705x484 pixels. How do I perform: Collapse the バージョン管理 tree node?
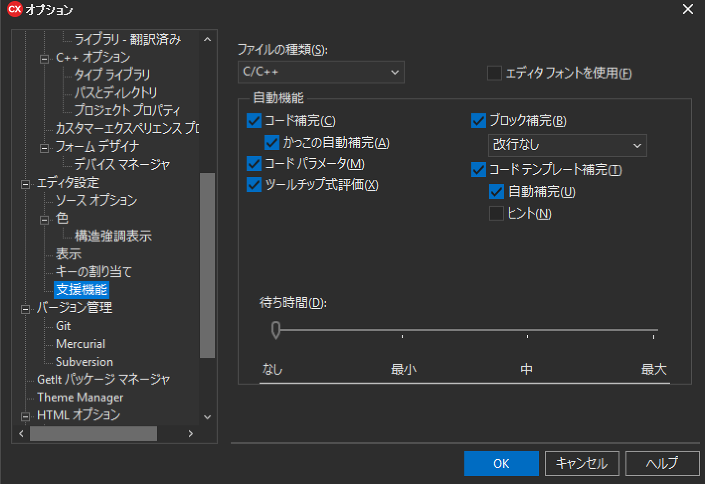tap(25, 309)
